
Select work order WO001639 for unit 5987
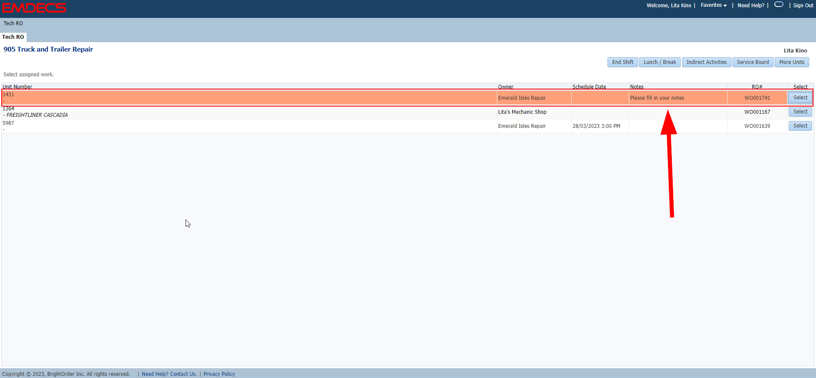(x=800, y=126)
